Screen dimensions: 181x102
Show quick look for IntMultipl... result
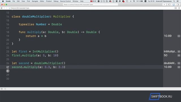click(179, 52)
